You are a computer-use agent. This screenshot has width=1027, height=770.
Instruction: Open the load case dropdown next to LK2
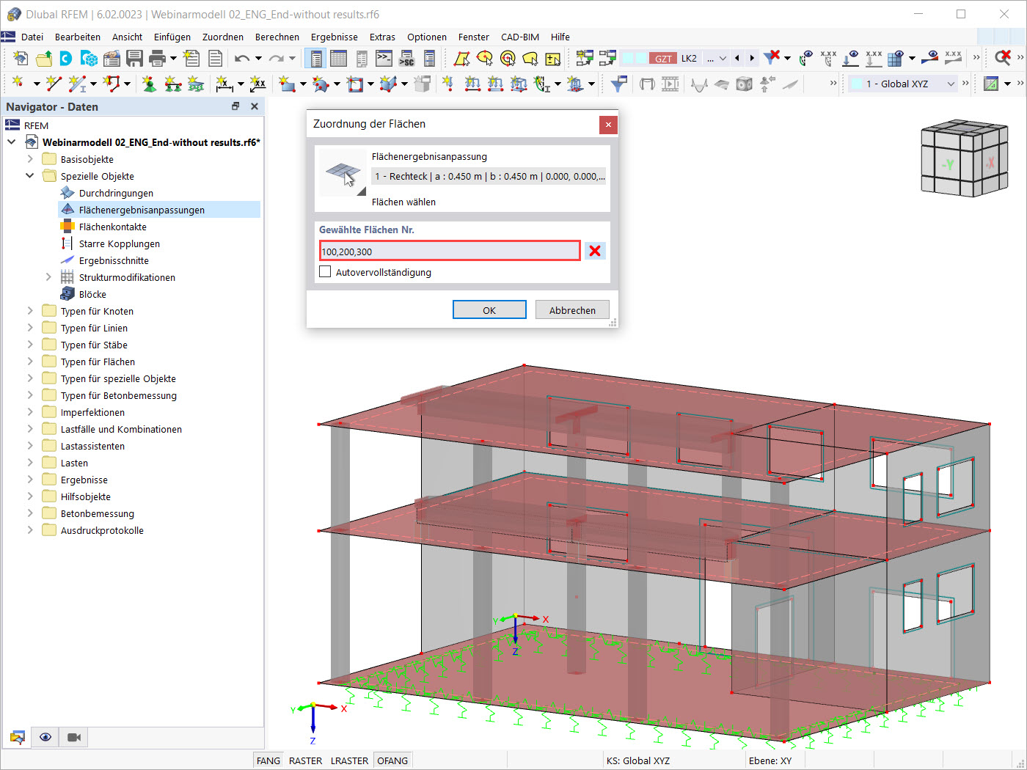click(x=723, y=59)
